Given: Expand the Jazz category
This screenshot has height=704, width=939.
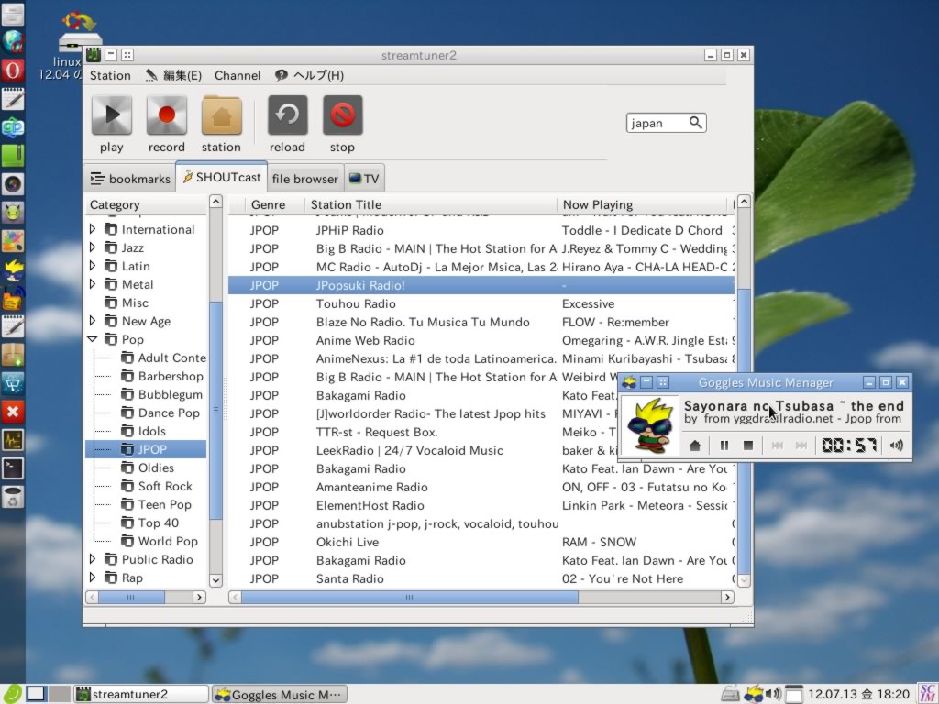Looking at the screenshot, I should pyautogui.click(x=93, y=247).
